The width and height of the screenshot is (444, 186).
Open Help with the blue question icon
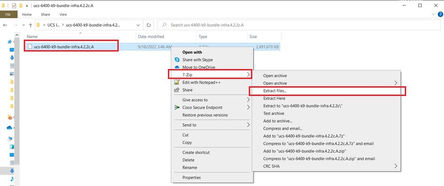tap(440, 15)
